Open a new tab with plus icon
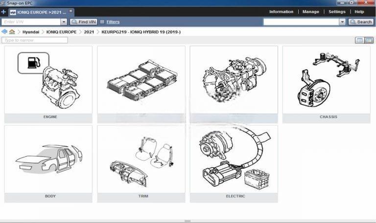Image resolution: width=376 pixels, height=223 pixels. point(3,12)
